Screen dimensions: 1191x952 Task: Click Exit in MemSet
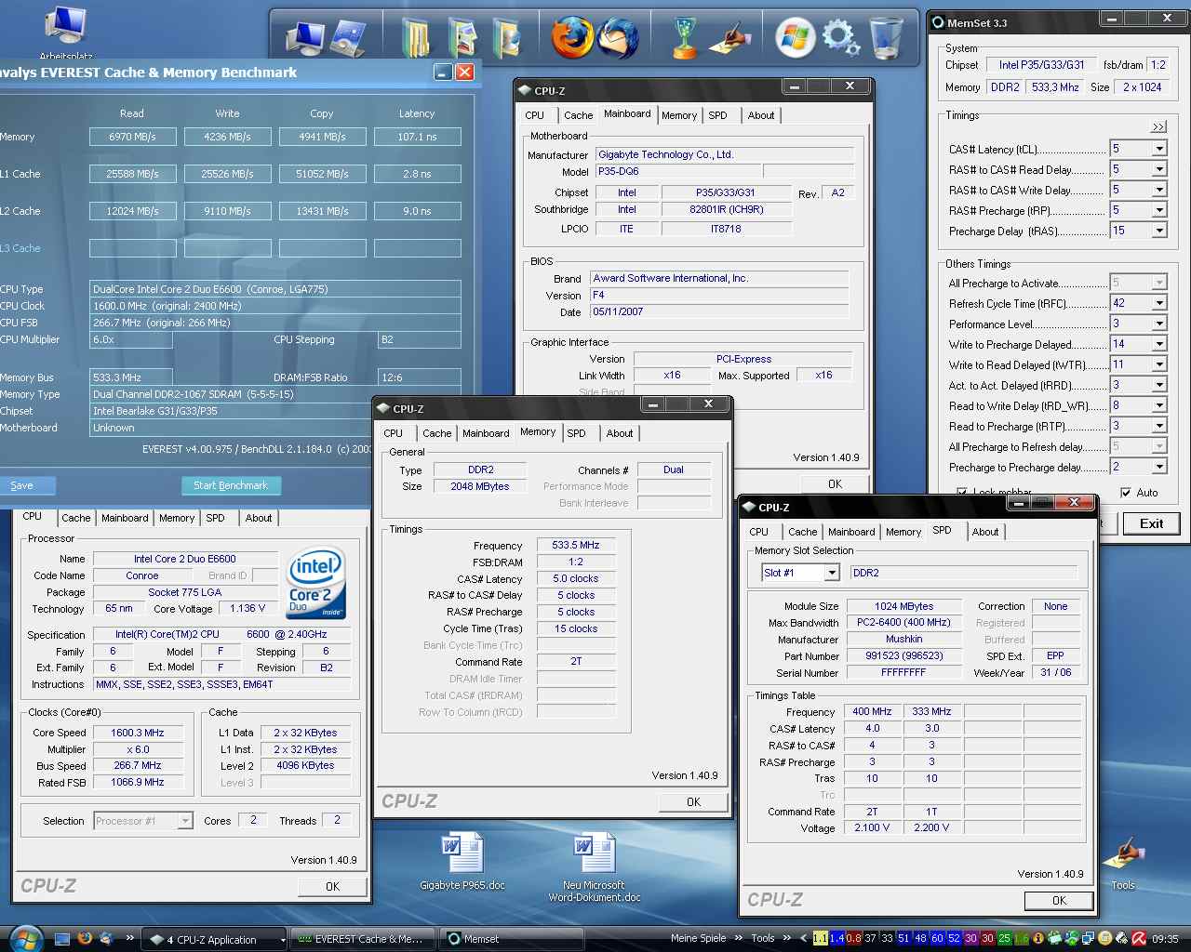click(1151, 523)
